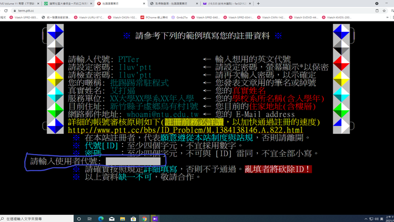Viewport: 394px width, 222px height.
Task: Click the example email whoami@ntu.edu.tw
Action: [x=163, y=114]
